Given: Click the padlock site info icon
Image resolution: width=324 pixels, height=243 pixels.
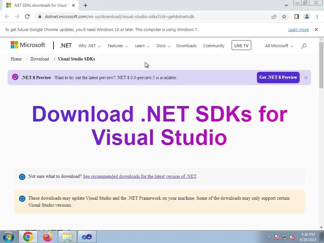Looking at the screenshot, I should 40,16.
